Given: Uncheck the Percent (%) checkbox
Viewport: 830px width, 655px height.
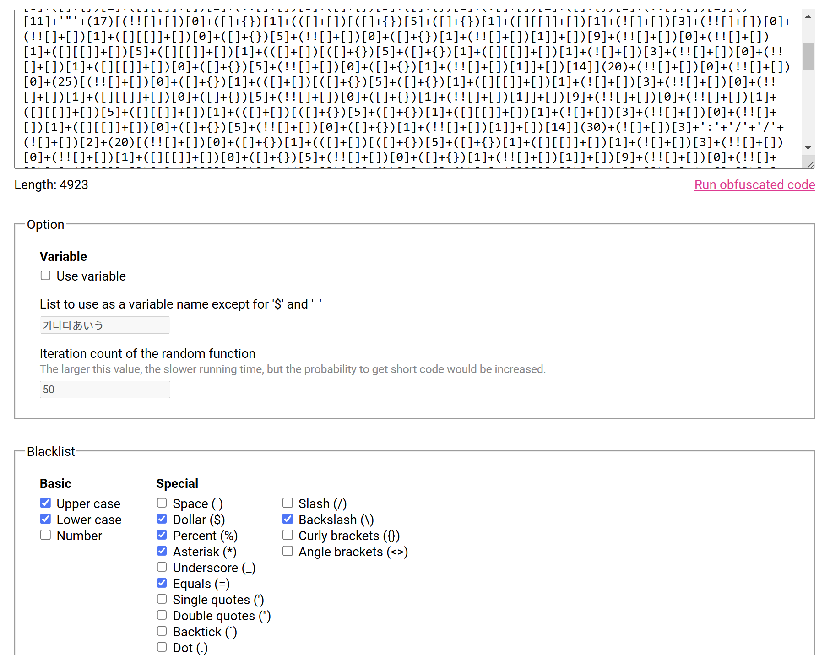Looking at the screenshot, I should point(162,535).
